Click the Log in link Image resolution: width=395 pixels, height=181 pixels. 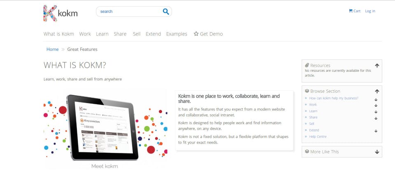[x=370, y=11]
